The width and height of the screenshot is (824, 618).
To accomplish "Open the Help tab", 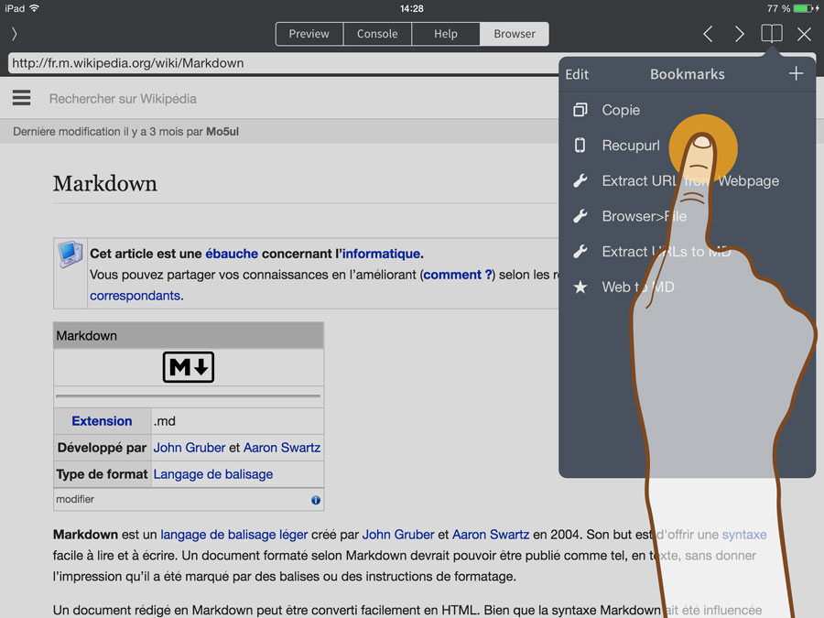I will [x=446, y=34].
